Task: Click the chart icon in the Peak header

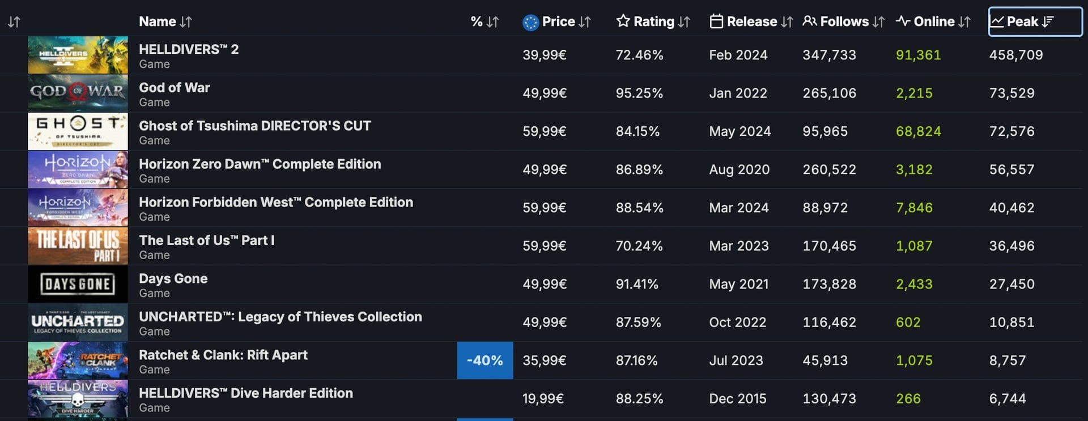Action: point(997,22)
